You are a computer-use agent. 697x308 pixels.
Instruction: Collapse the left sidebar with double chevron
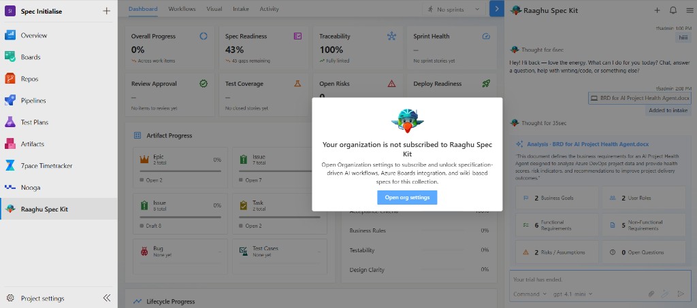[107, 298]
